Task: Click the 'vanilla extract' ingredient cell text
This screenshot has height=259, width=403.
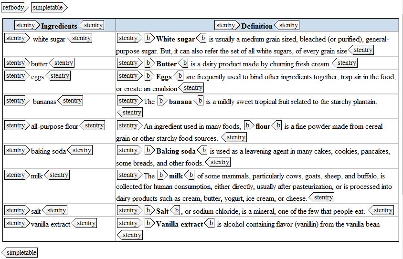Action: [51, 224]
